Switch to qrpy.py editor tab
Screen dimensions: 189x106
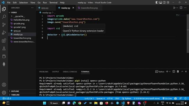click(45, 8)
